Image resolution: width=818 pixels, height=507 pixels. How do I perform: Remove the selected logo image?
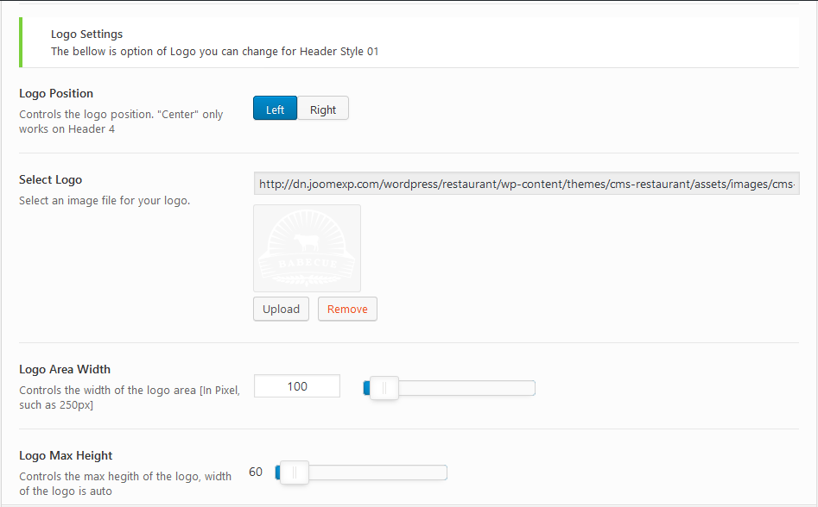347,309
